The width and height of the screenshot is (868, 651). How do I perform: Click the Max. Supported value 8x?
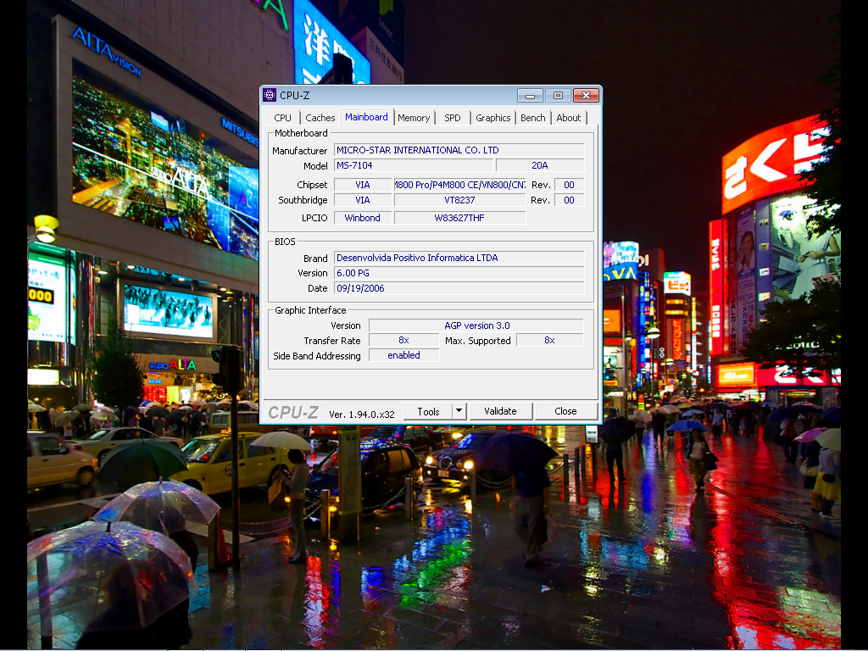coord(549,341)
